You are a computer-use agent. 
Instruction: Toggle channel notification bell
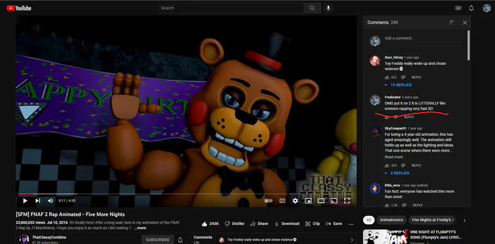pyautogui.click(x=180, y=240)
